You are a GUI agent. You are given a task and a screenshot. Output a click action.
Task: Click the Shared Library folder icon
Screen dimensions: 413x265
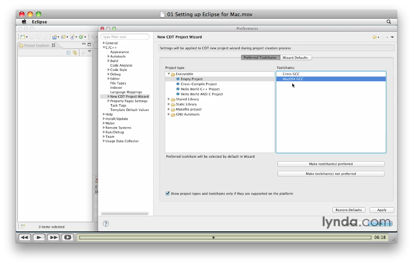[x=173, y=99]
